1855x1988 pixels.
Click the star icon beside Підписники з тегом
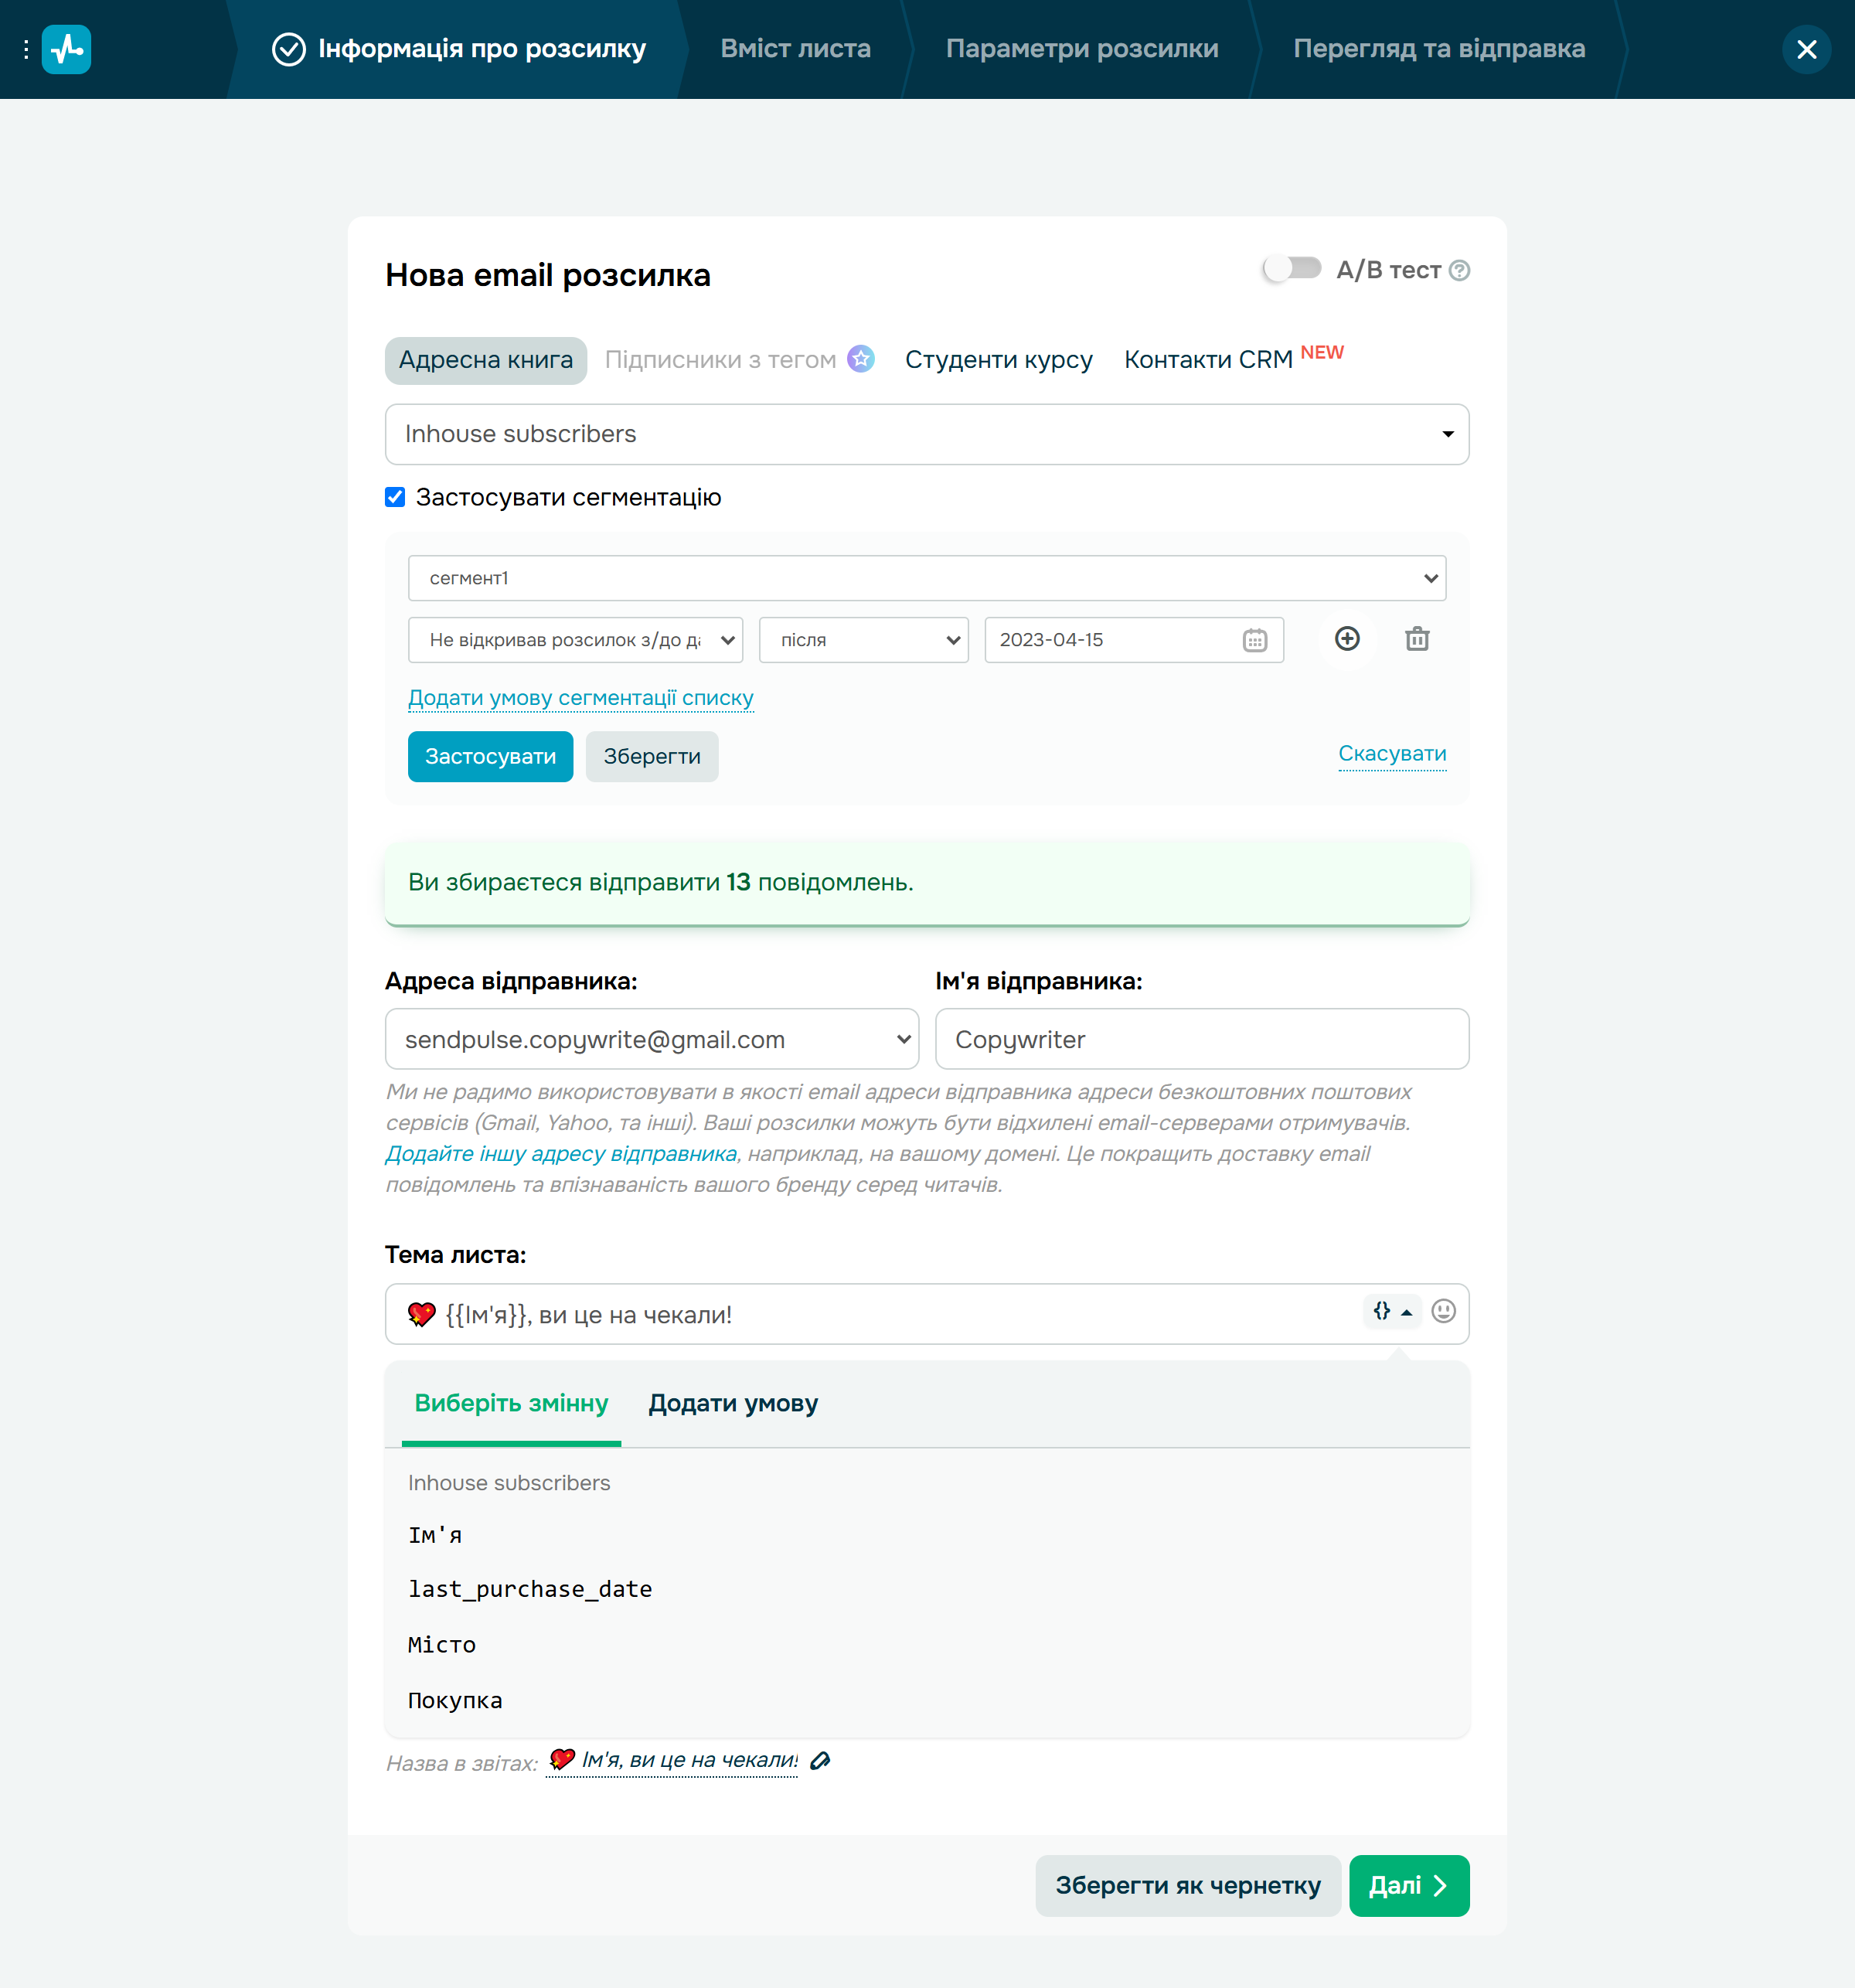861,359
